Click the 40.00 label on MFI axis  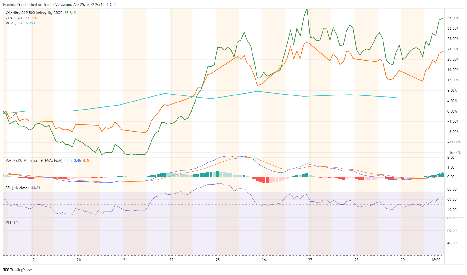coord(452,243)
